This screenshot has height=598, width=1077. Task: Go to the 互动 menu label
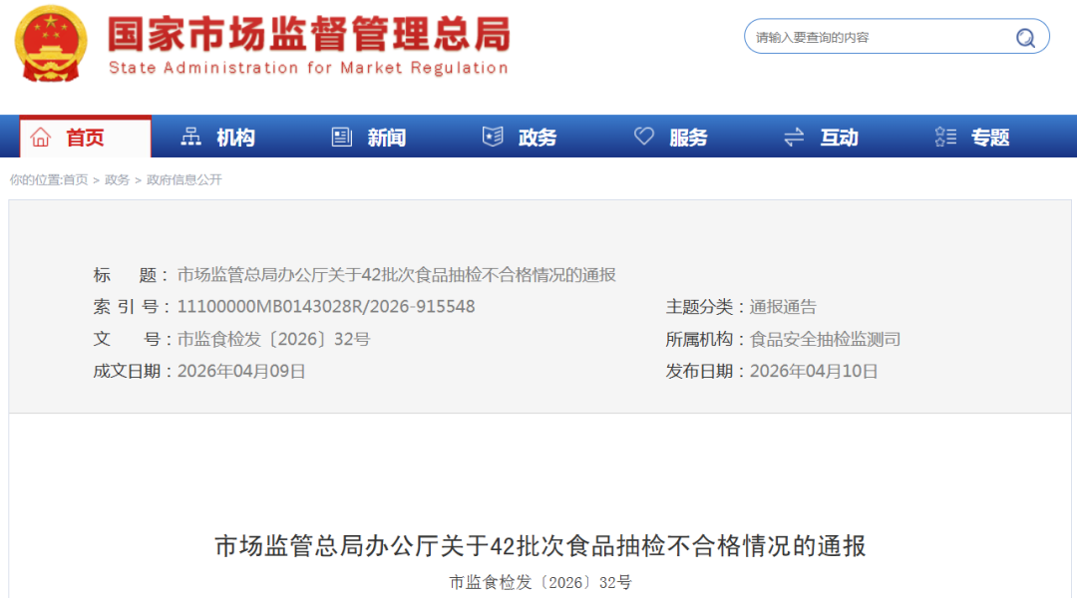839,138
